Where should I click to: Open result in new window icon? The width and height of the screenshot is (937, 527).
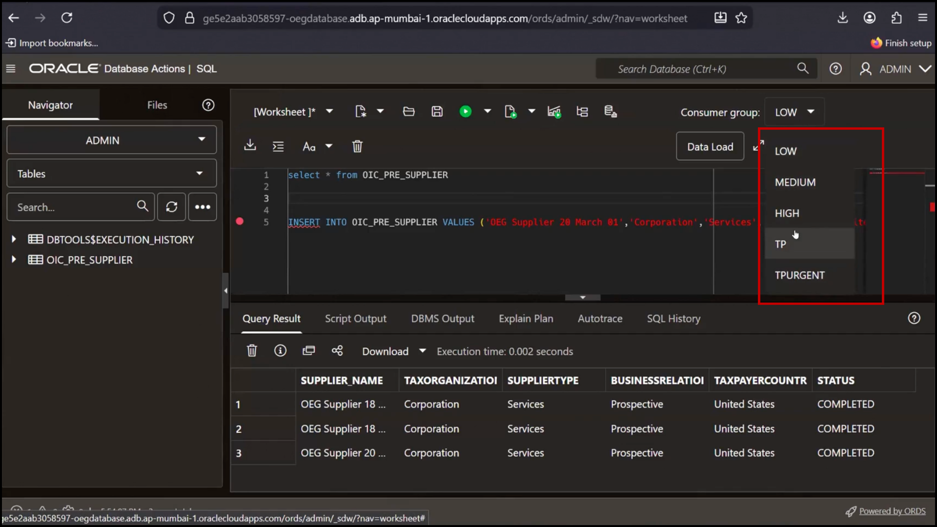[x=309, y=351]
